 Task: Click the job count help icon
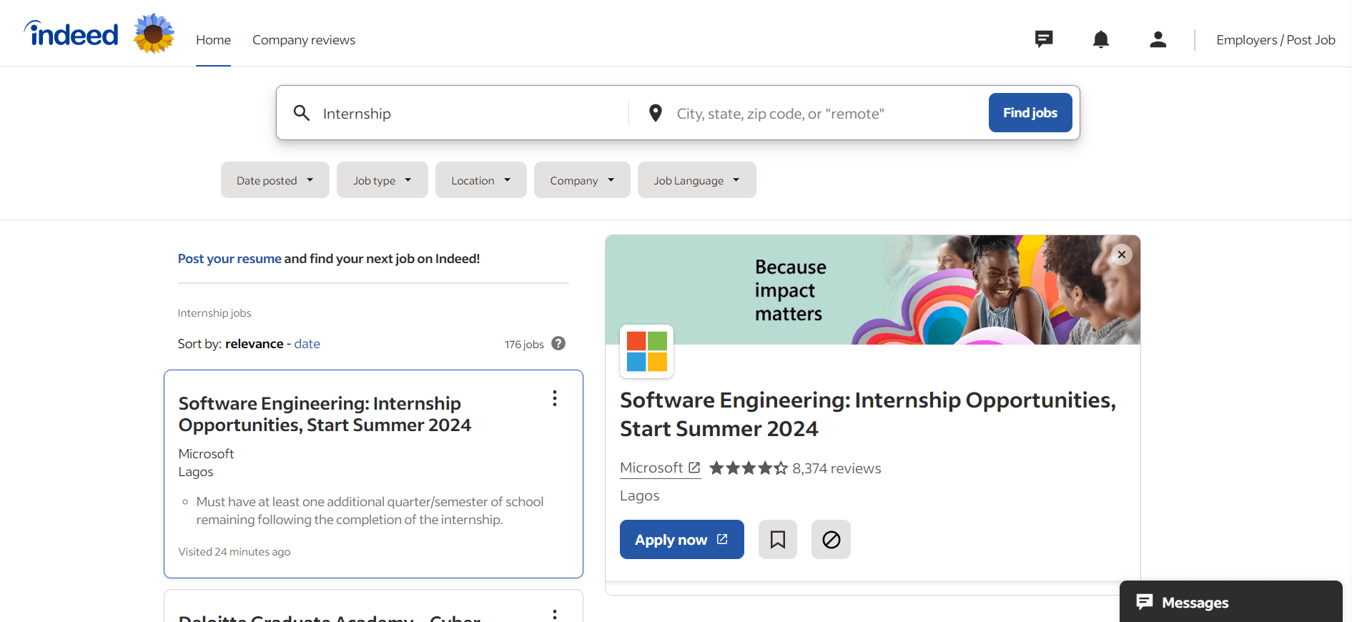(558, 344)
